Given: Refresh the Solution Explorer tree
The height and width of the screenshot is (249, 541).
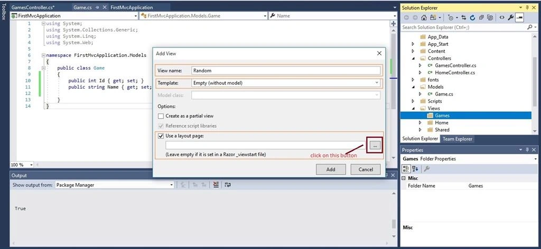Looking at the screenshot, I should pos(472,17).
